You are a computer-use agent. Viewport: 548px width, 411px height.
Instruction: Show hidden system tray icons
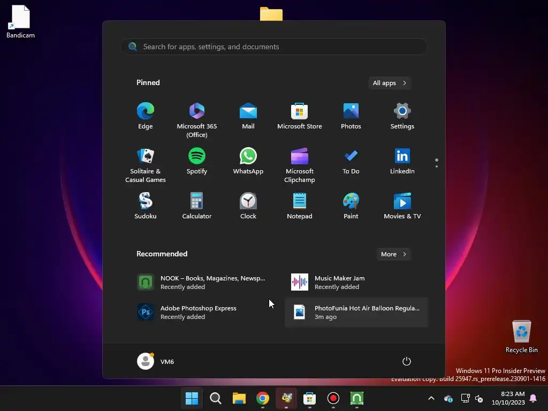tap(431, 398)
